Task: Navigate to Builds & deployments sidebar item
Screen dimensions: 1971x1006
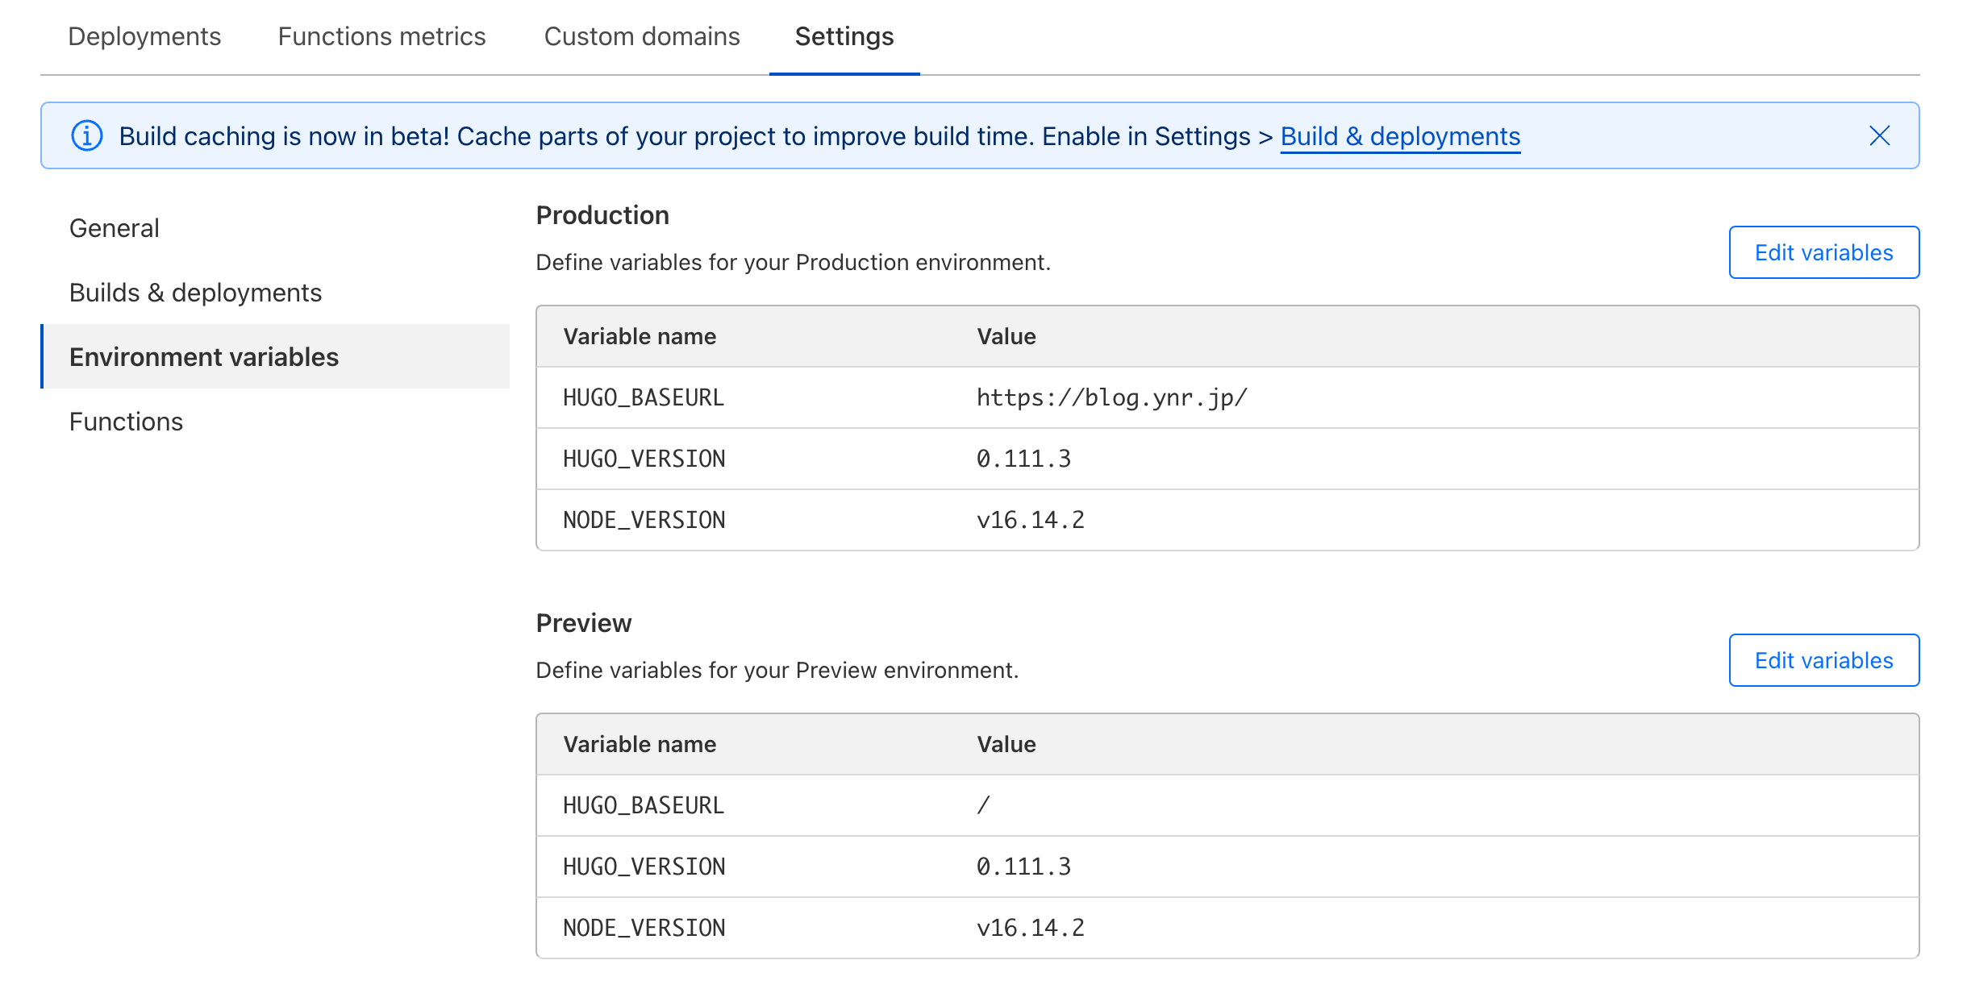Action: point(195,293)
